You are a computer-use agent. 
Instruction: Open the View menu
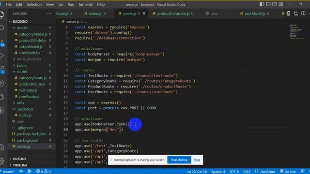pyautogui.click(x=50, y=4)
